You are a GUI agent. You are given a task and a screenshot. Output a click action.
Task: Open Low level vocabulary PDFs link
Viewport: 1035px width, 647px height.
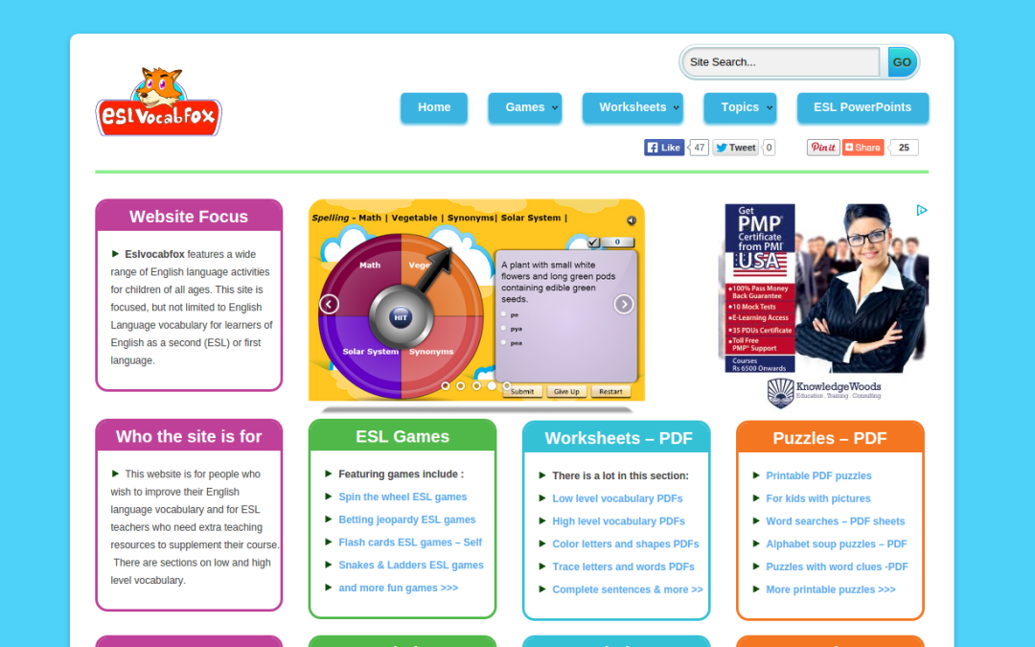coord(617,498)
